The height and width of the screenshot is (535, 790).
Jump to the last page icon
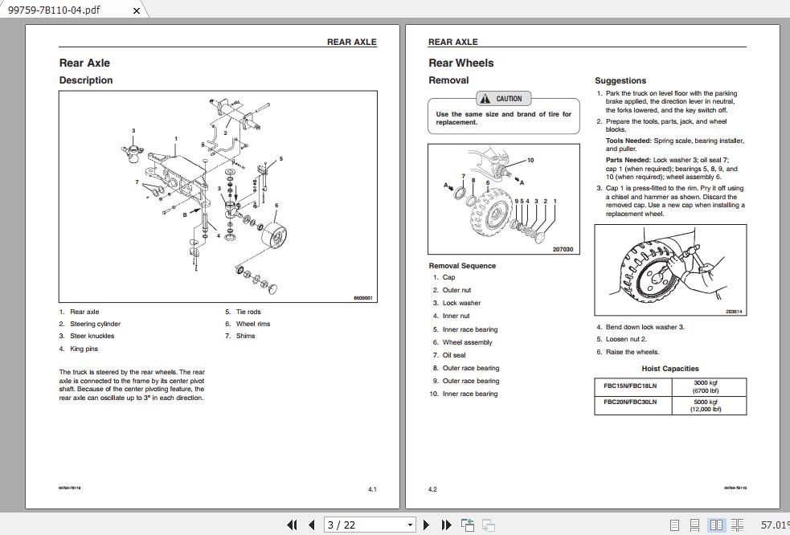pyautogui.click(x=448, y=525)
